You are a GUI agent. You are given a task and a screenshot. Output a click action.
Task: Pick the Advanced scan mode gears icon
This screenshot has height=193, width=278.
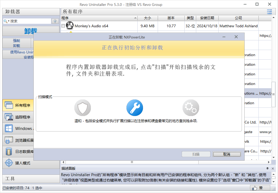point(191,107)
